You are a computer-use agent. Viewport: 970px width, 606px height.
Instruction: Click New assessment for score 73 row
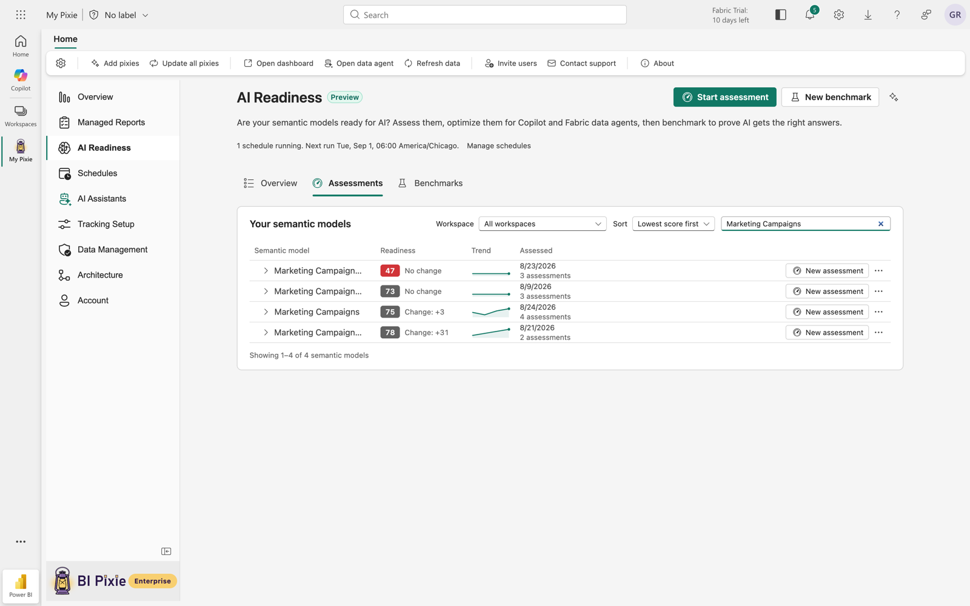click(x=827, y=291)
